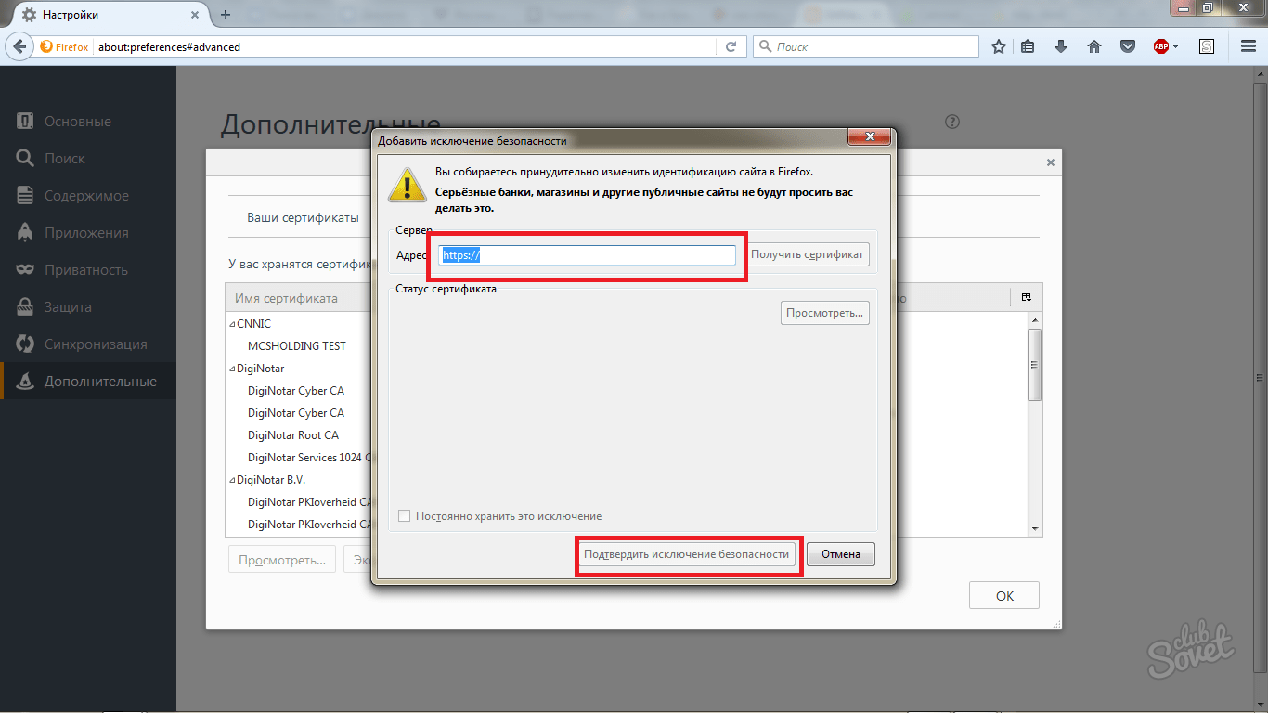Switch to the 'Ваши сертификаты' tab
1268x713 pixels.
pos(303,218)
